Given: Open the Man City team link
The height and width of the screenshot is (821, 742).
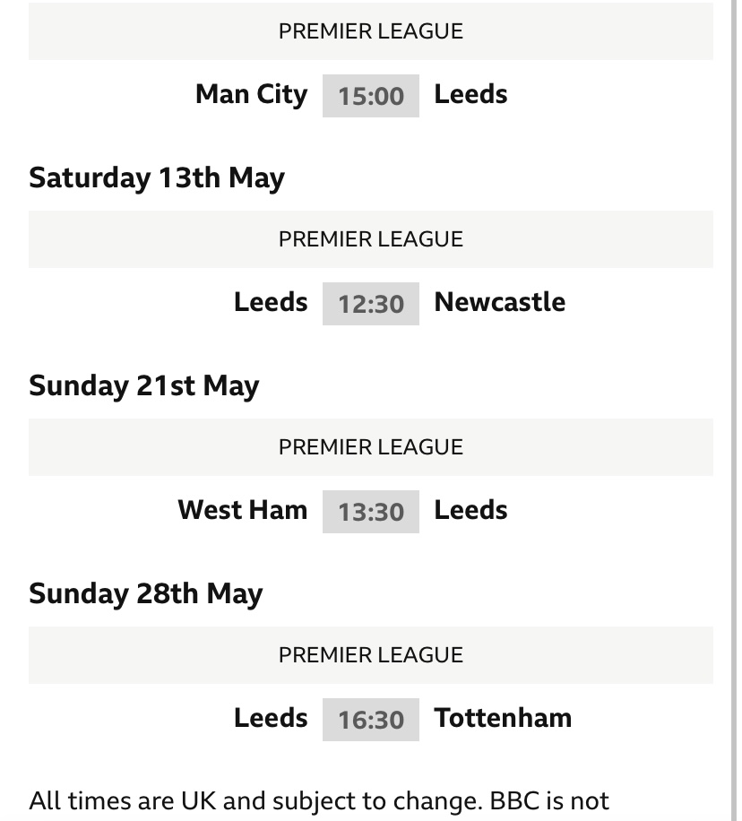Looking at the screenshot, I should click(251, 95).
